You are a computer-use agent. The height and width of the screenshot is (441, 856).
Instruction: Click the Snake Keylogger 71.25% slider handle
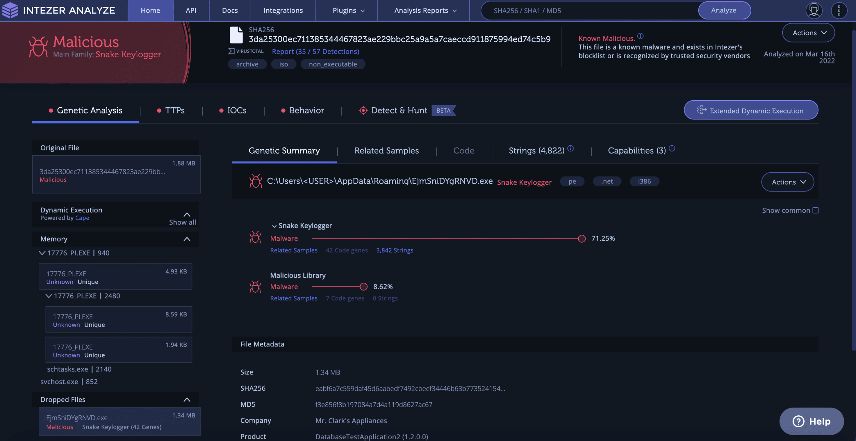click(x=582, y=238)
